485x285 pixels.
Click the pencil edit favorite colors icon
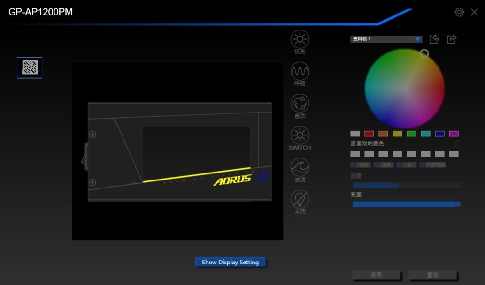456,144
